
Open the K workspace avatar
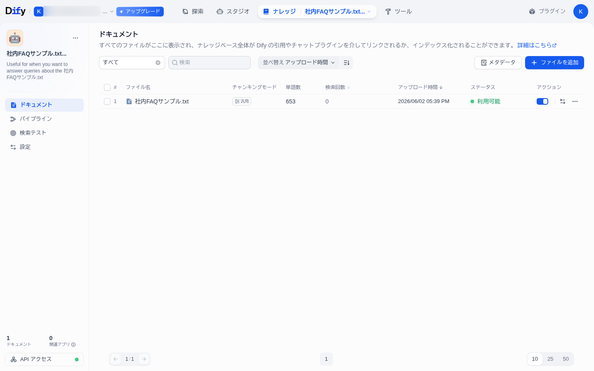[x=39, y=12]
